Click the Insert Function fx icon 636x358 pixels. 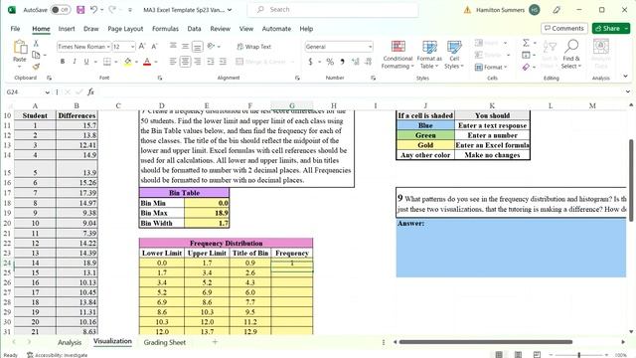click(90, 92)
